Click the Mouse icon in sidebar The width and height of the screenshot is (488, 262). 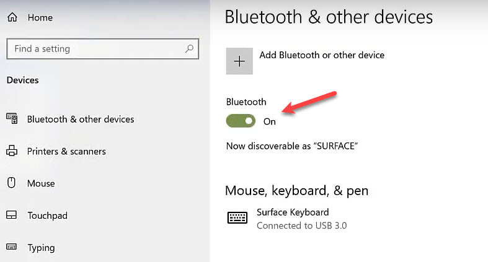coord(12,183)
